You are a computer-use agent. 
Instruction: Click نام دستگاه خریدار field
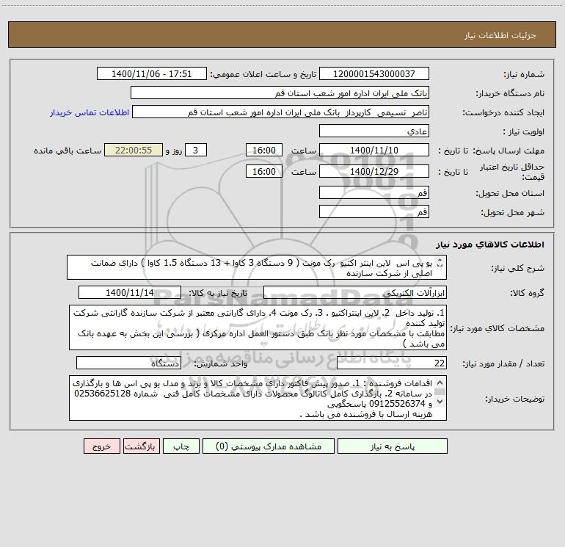pos(280,93)
